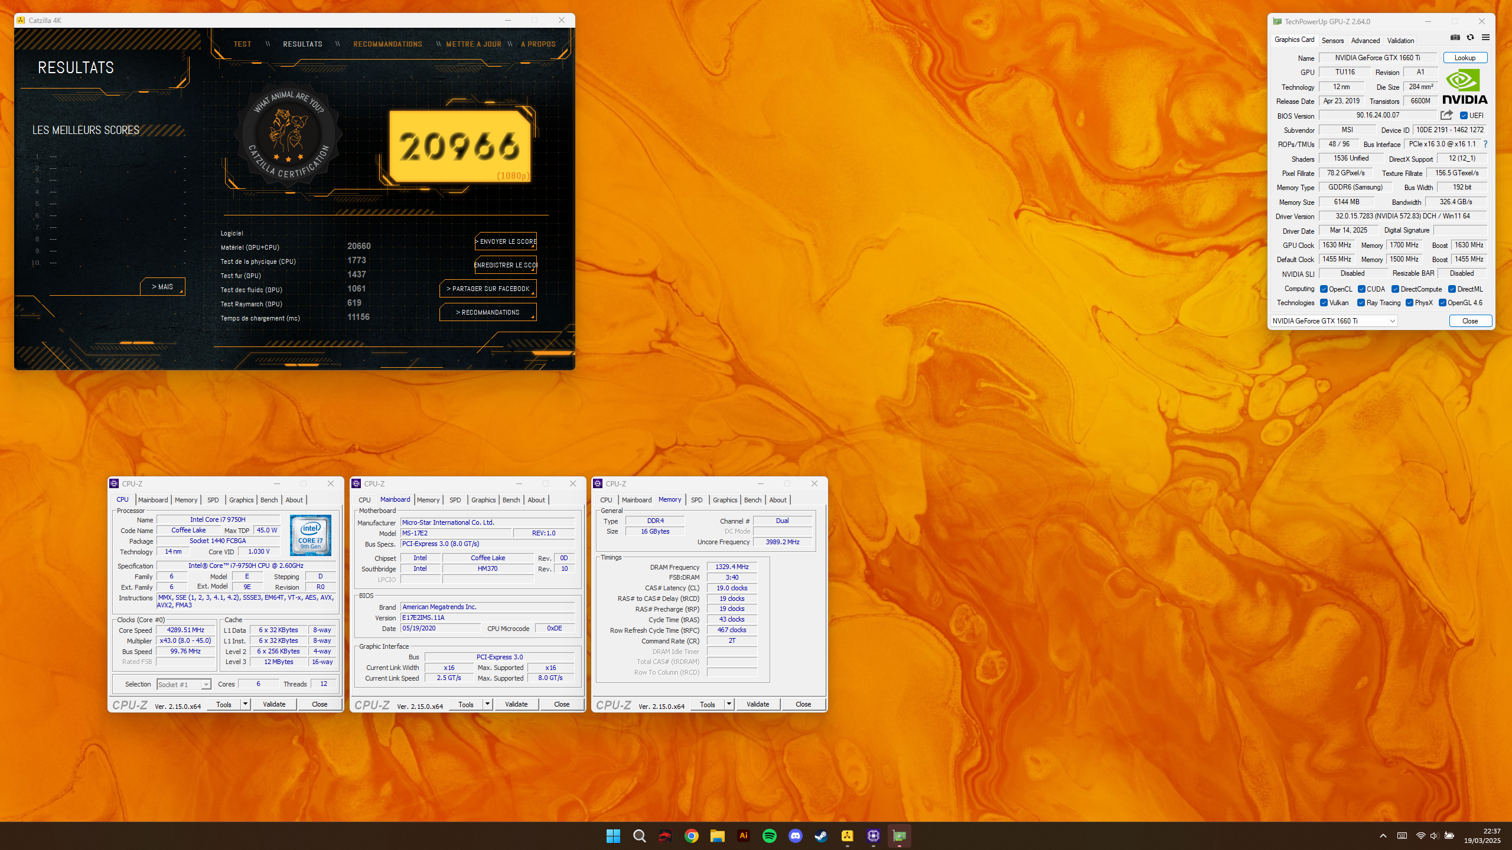Screen dimensions: 1512x850
Task: Expand Tools arrow in Memory CPU-Z window
Action: click(729, 704)
